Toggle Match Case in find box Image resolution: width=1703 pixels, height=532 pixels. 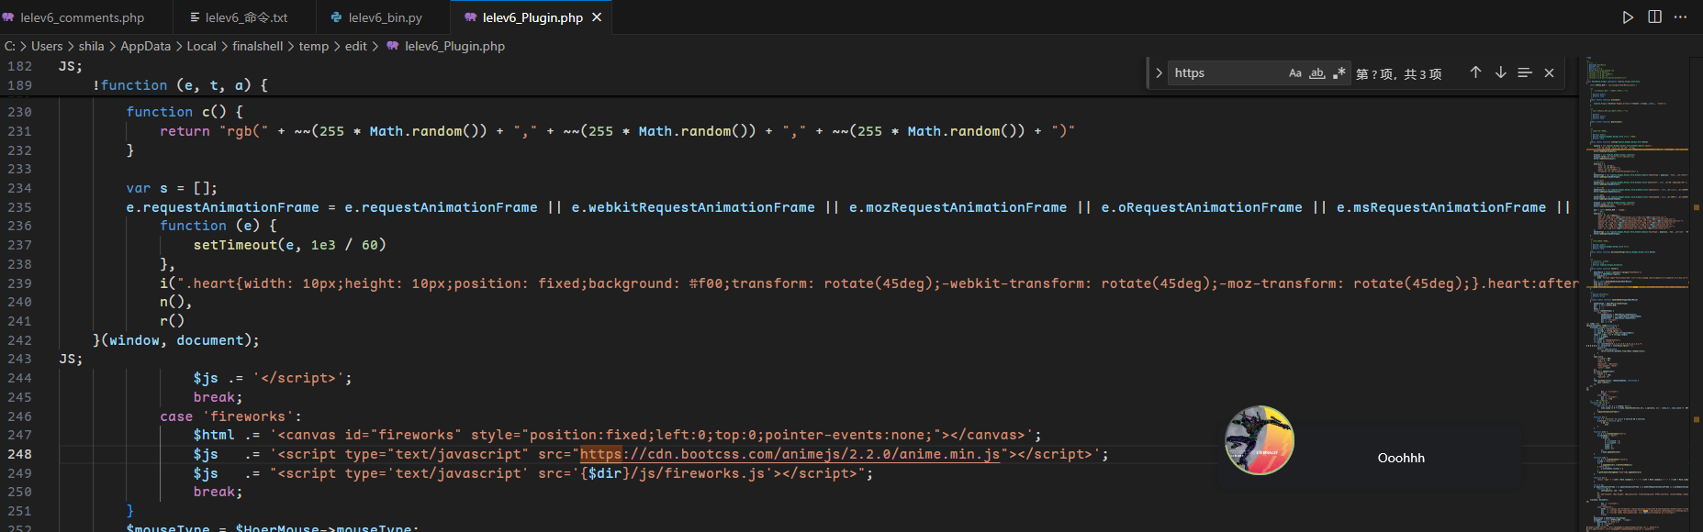[1294, 73]
